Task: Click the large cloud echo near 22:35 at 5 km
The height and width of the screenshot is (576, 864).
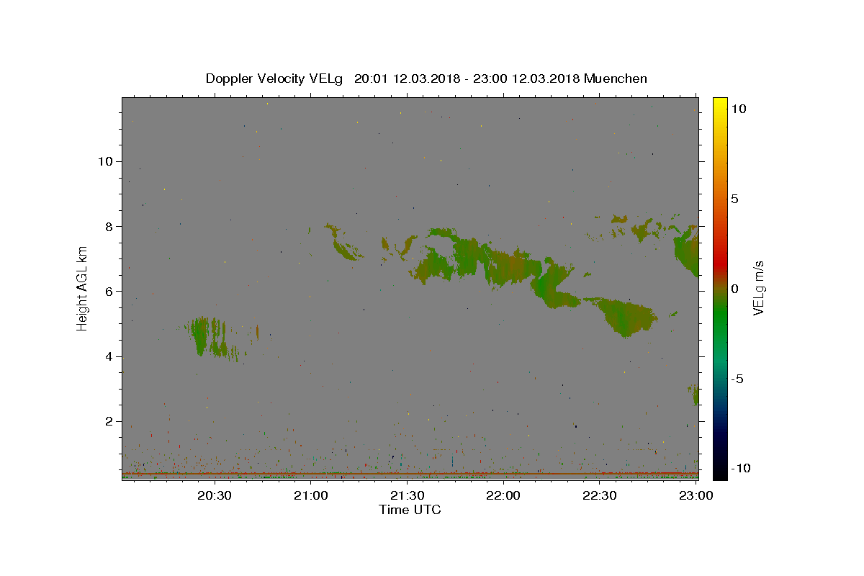Action: click(625, 317)
